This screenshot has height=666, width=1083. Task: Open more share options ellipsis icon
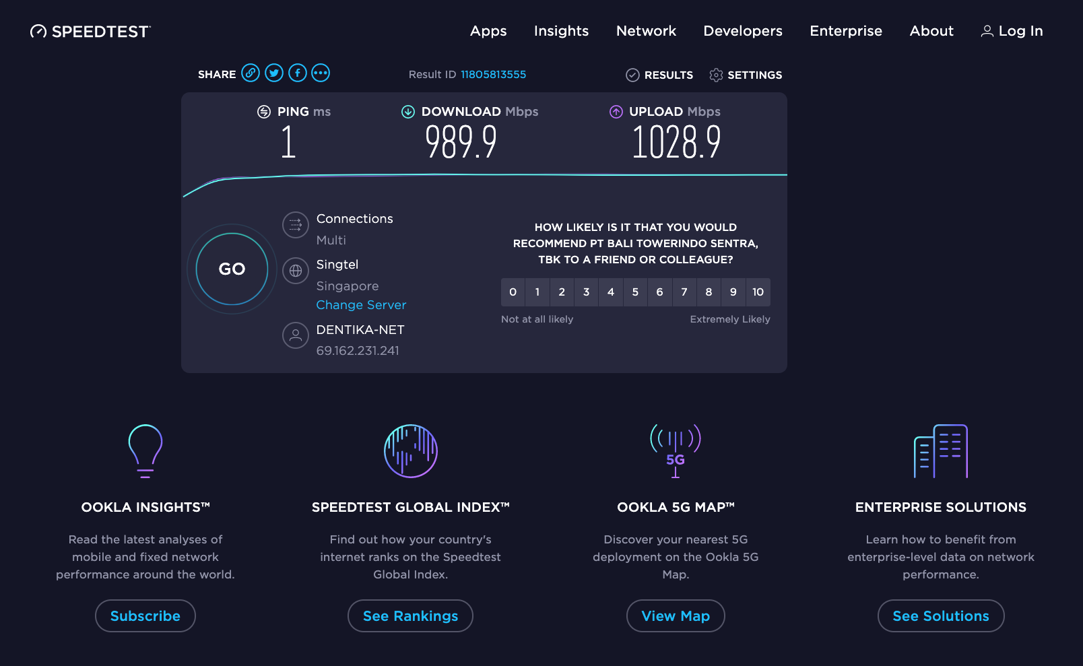coord(321,73)
